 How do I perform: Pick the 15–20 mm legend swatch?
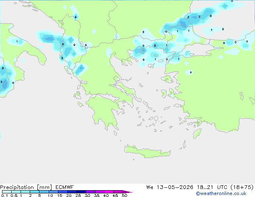[x=63, y=192]
